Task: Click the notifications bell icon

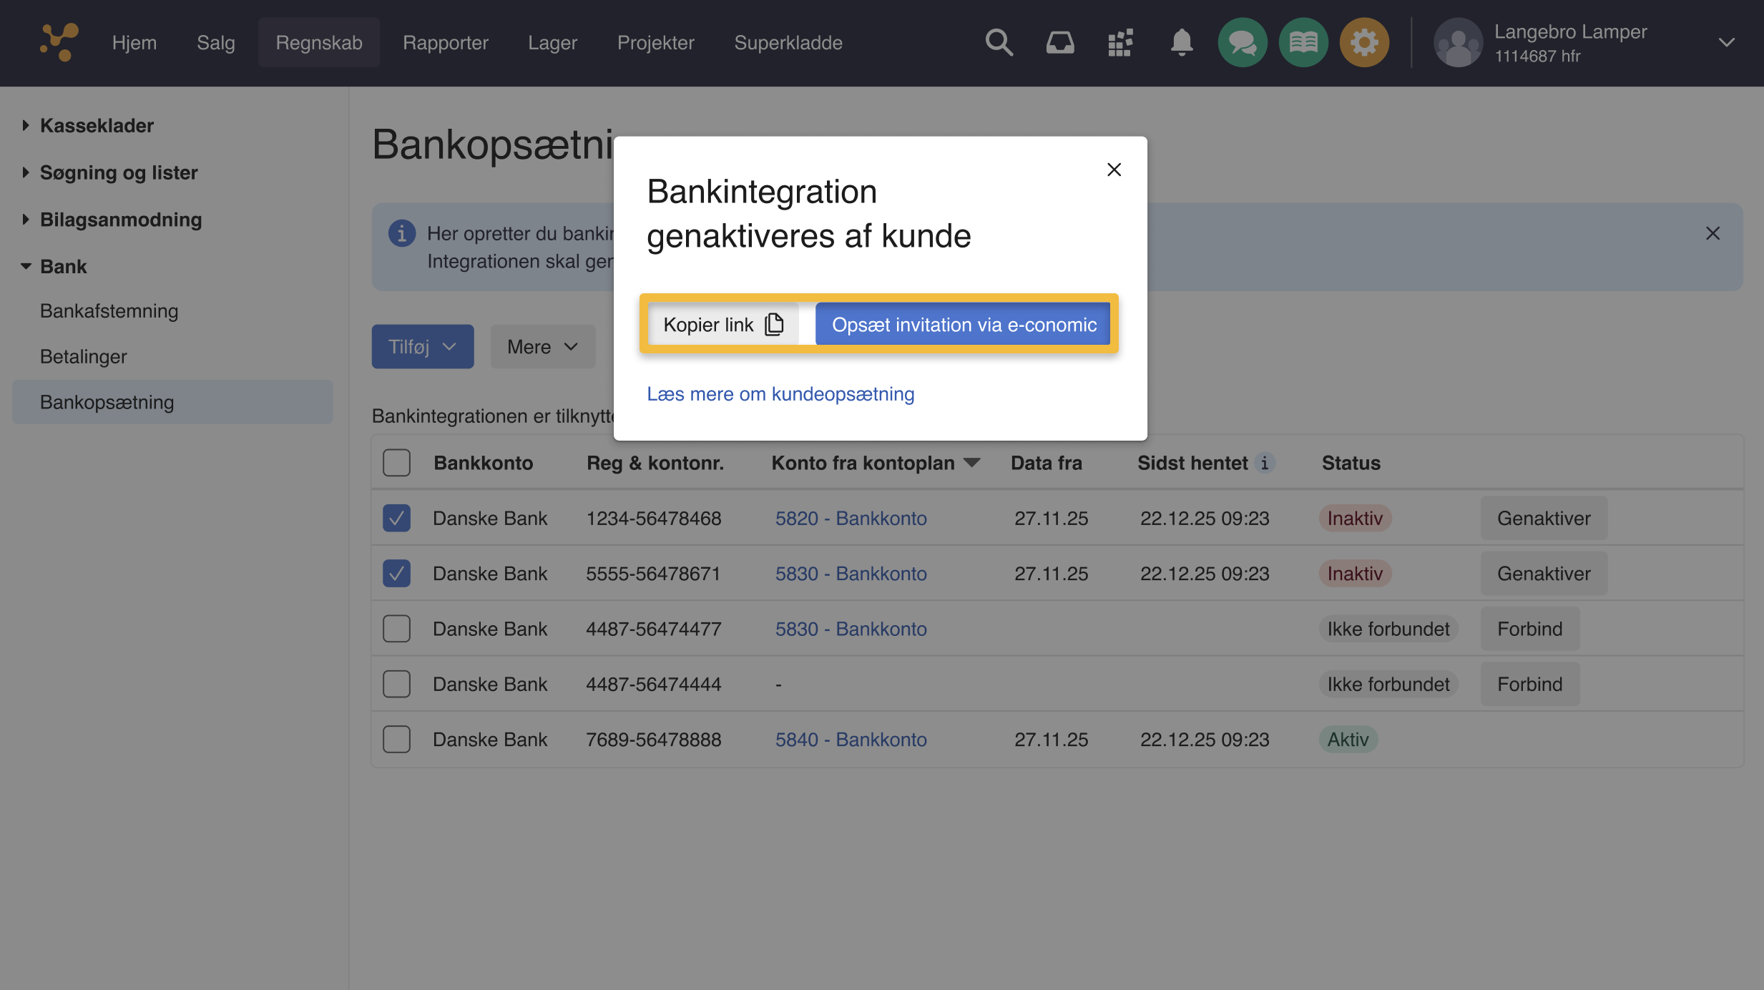Action: 1181,43
